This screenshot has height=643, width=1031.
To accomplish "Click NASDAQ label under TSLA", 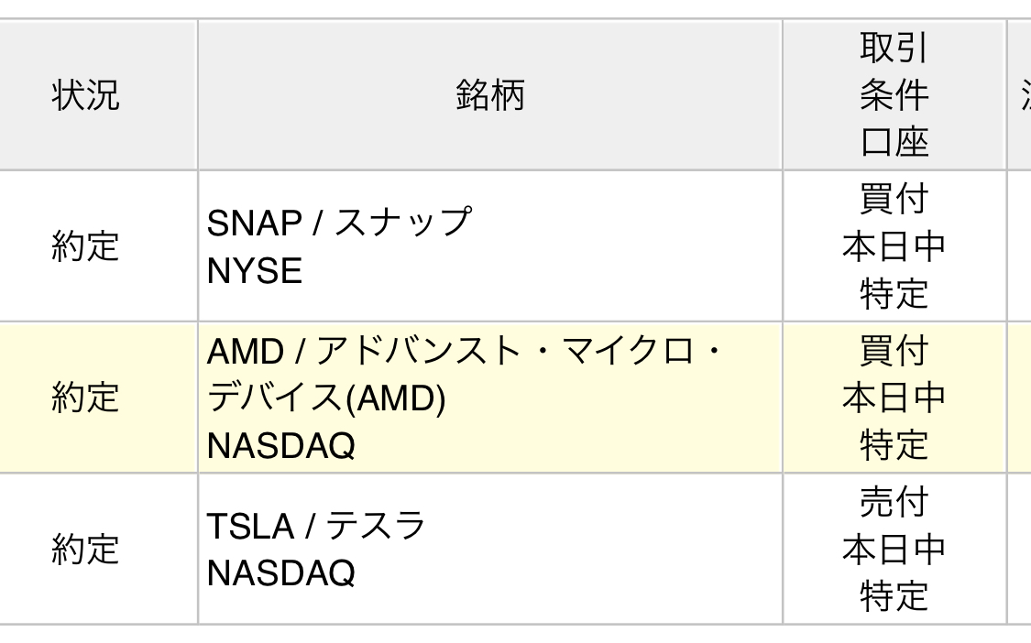I will [x=280, y=573].
